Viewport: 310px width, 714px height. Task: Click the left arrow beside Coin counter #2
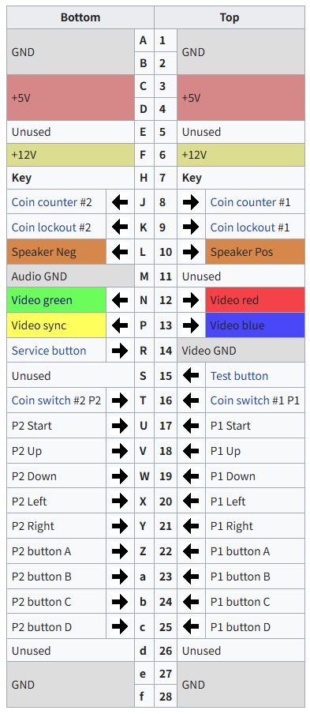point(120,202)
